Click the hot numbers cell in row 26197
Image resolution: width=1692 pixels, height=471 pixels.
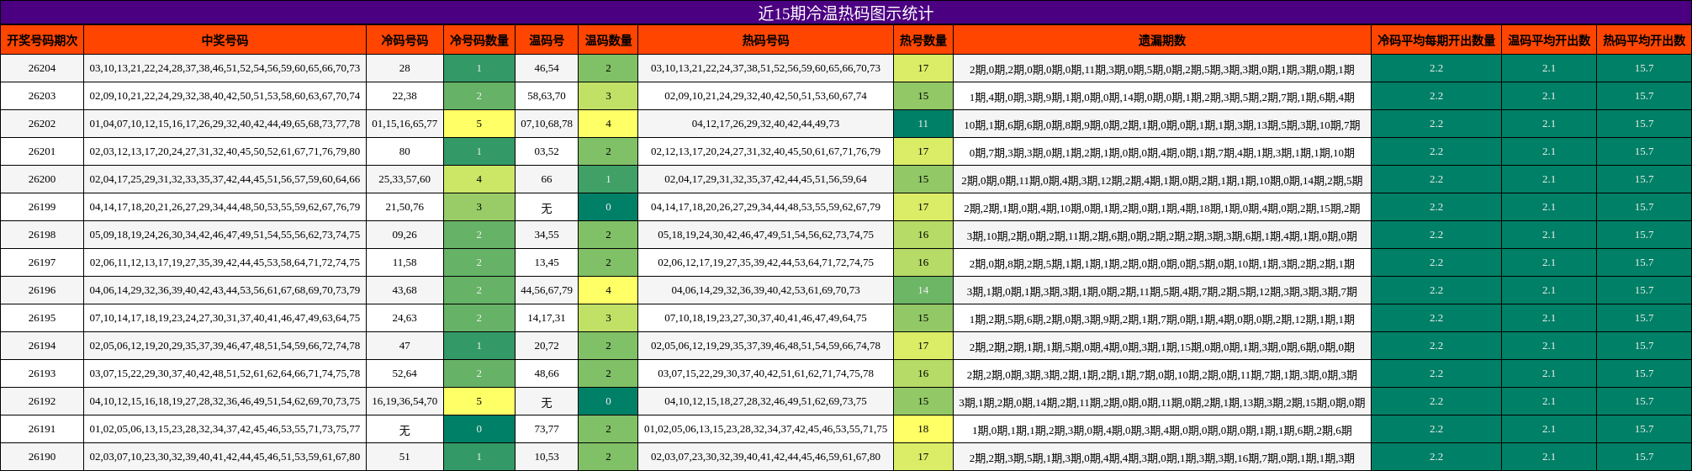pos(765,262)
